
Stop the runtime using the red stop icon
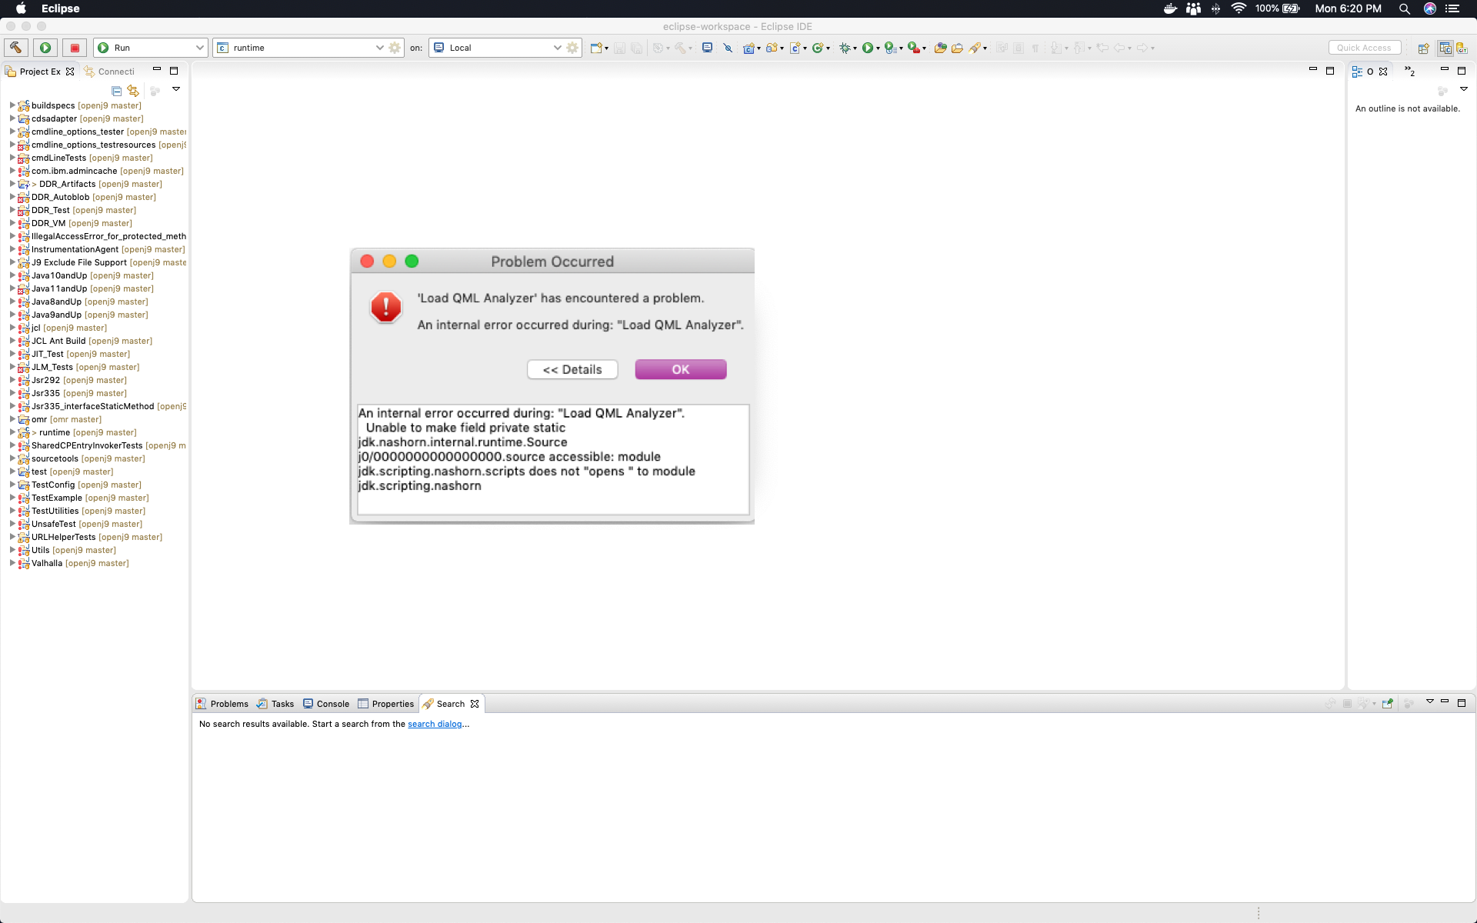pyautogui.click(x=74, y=47)
